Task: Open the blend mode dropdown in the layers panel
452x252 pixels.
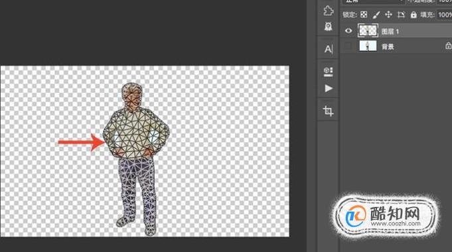Action: 374,1
